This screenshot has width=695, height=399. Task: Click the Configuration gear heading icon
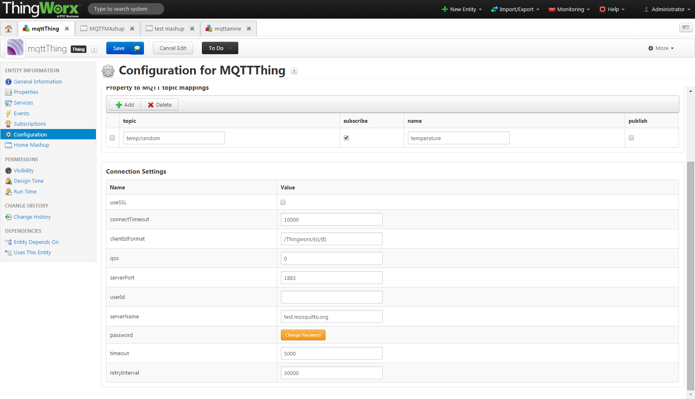tap(108, 71)
